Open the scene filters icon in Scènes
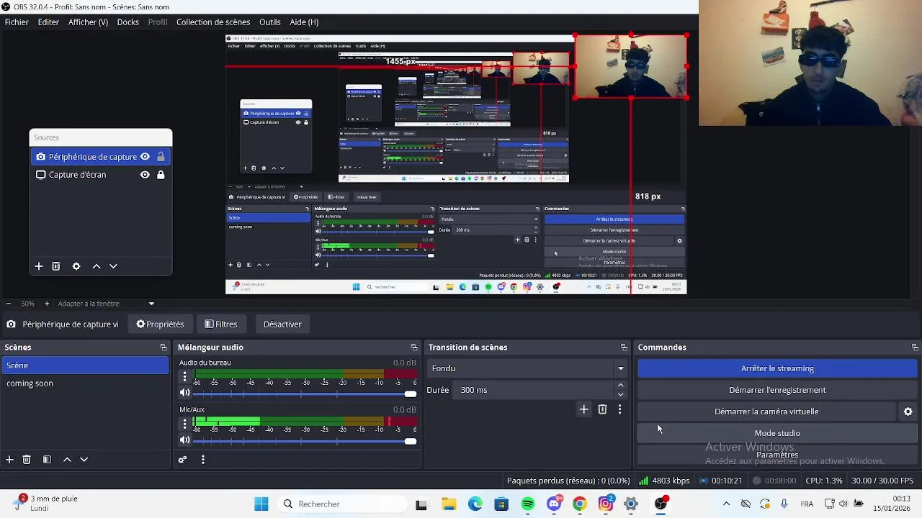 47,460
